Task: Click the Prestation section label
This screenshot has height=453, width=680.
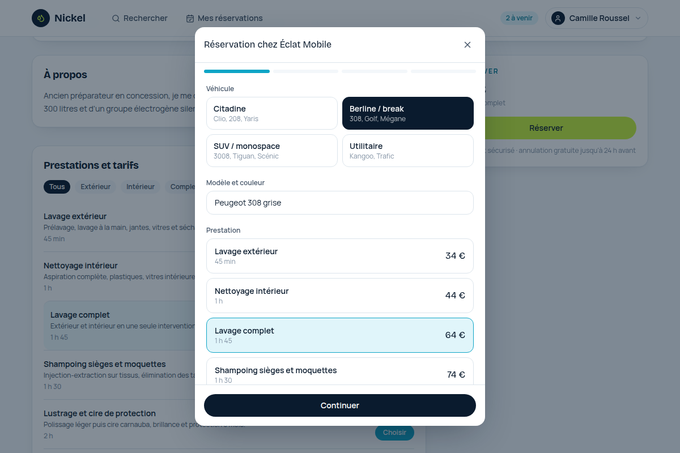Action: point(223,230)
